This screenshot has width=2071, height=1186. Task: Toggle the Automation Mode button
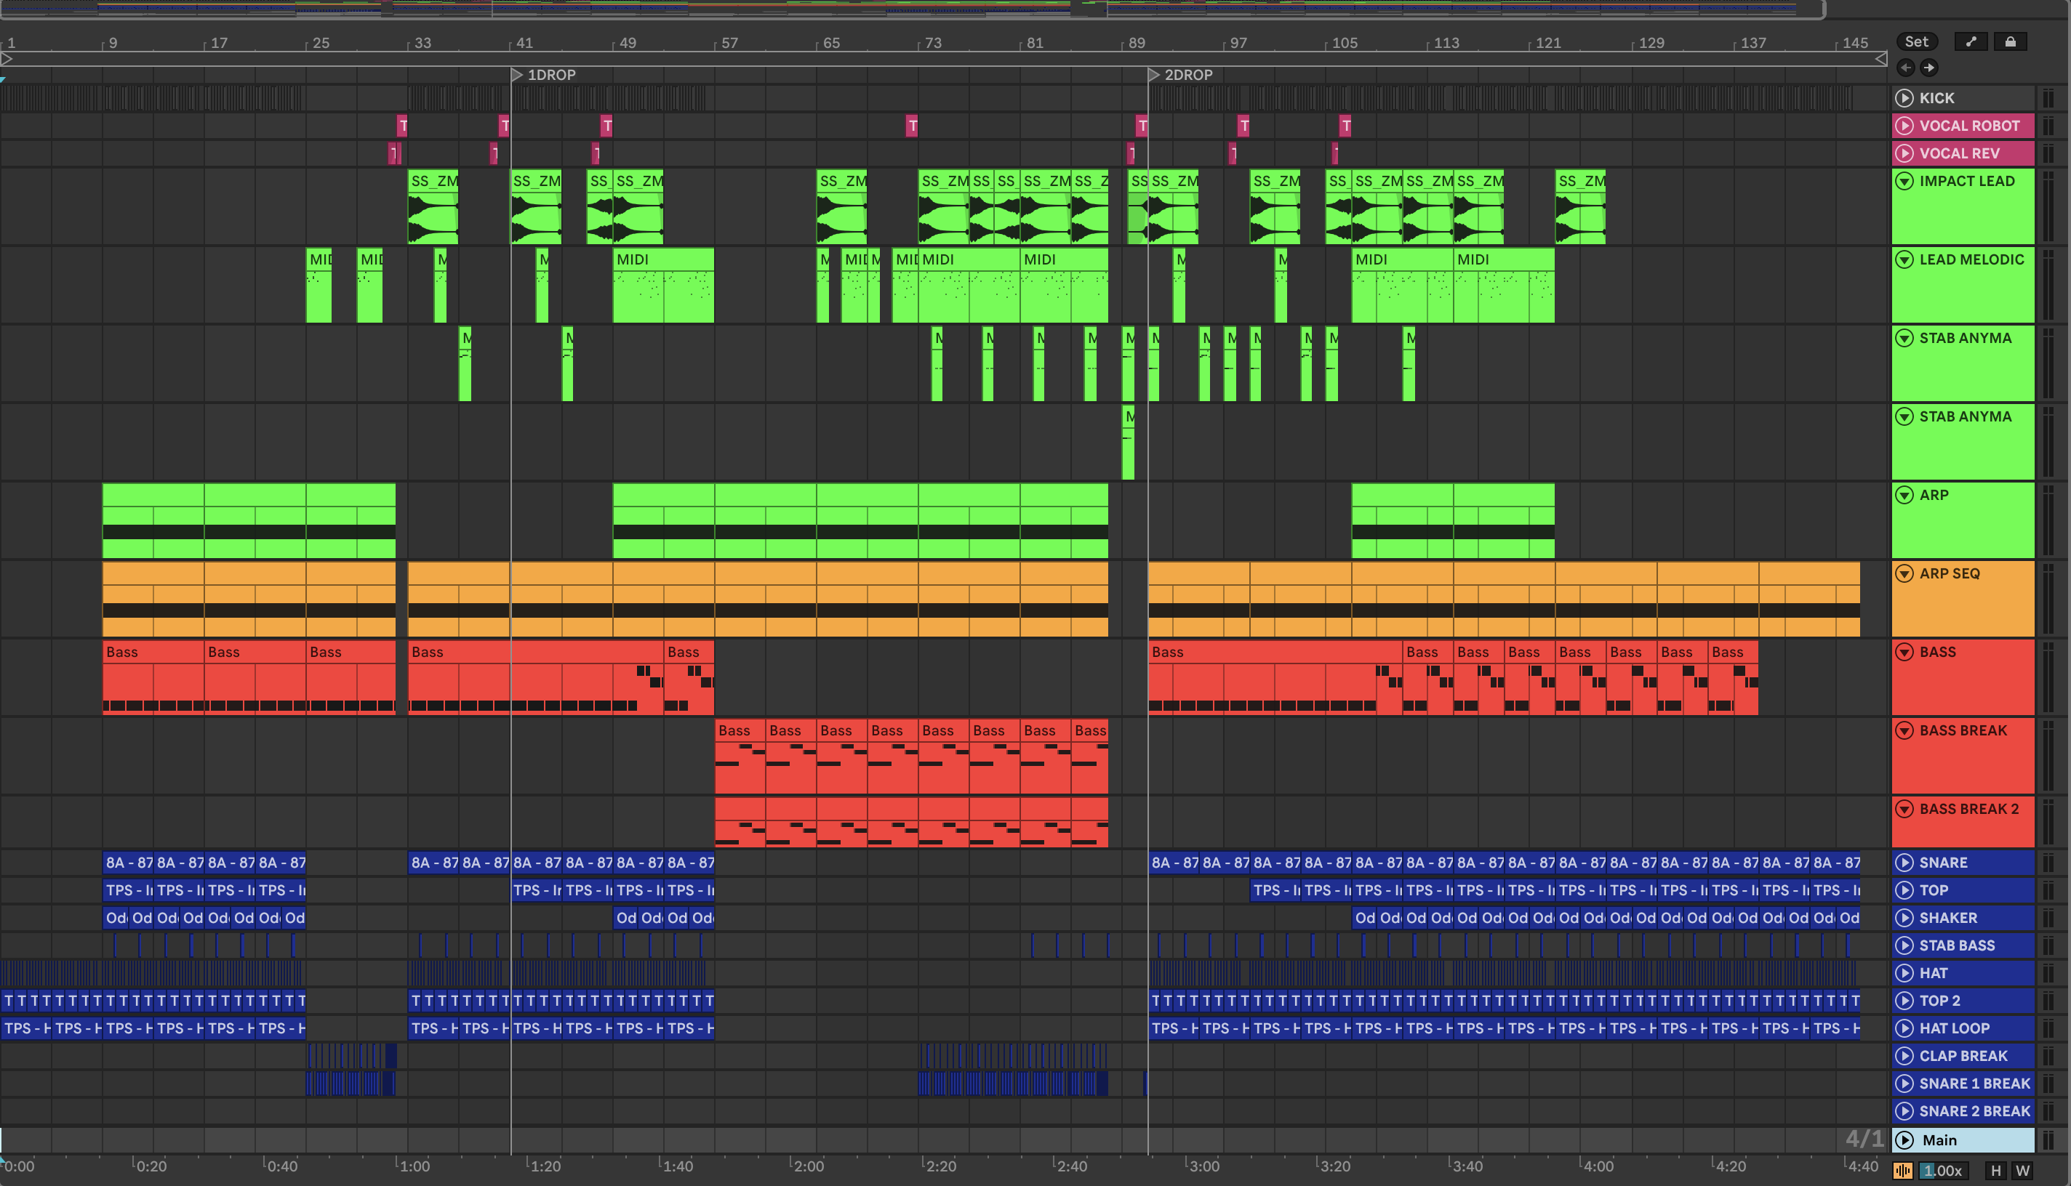1971,41
